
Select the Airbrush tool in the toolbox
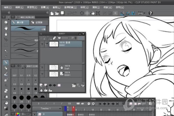(x=6, y=80)
